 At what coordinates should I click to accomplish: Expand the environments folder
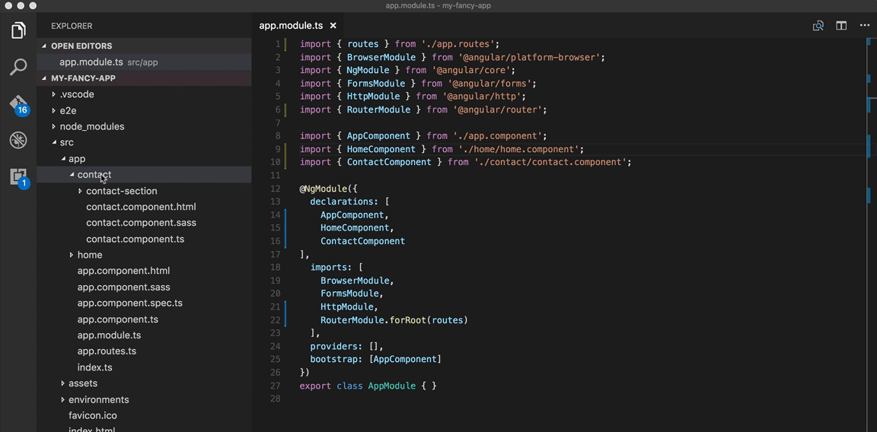point(145,399)
